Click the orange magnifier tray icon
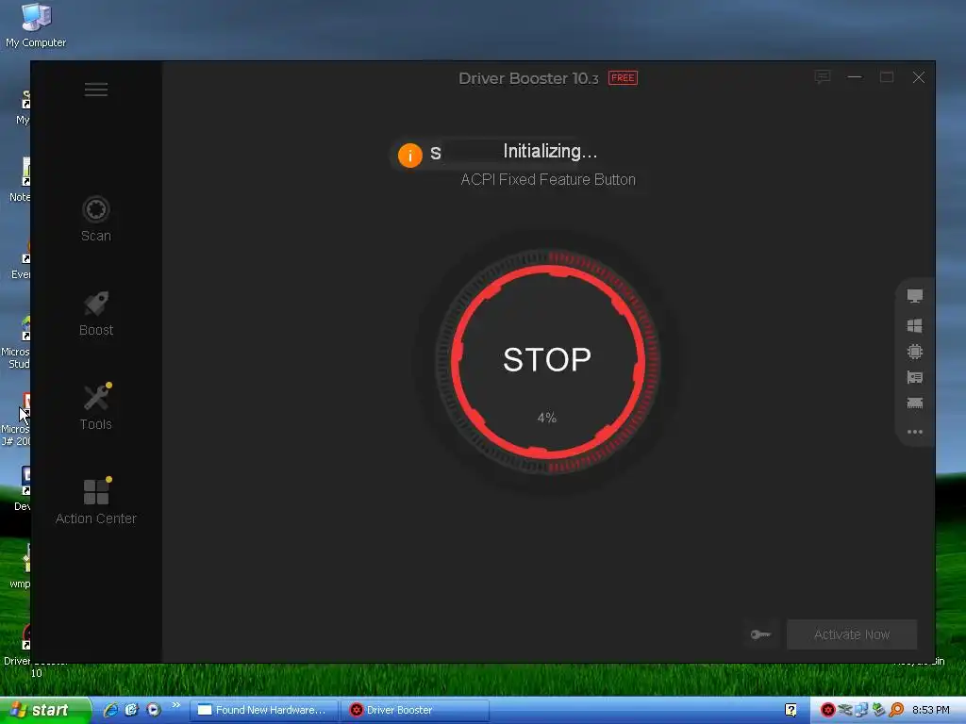Screen dimensions: 966x724 tap(896, 710)
